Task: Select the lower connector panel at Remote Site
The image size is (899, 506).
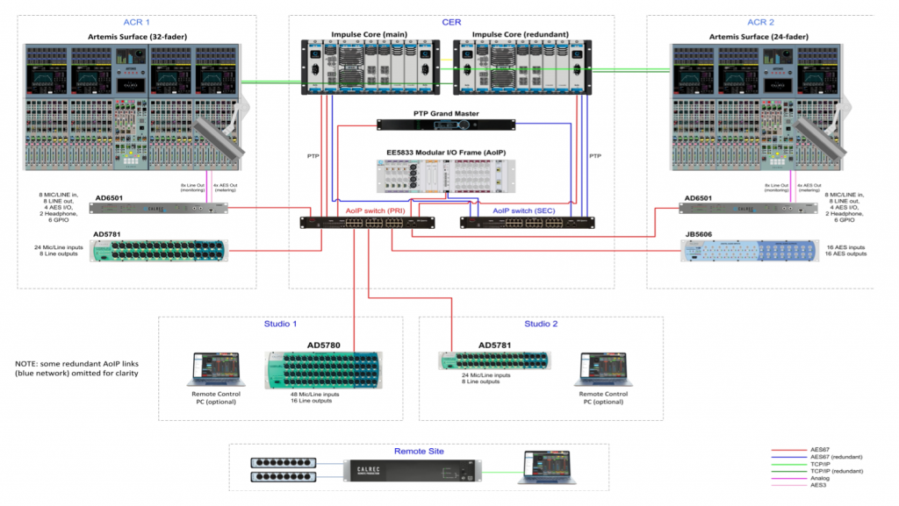Action: 284,477
